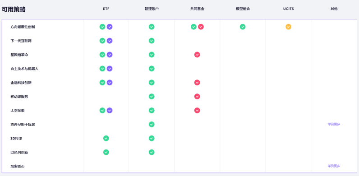Click the 管理账户 check for 太空探索
Image resolution: width=359 pixels, height=177 pixels.
click(152, 111)
